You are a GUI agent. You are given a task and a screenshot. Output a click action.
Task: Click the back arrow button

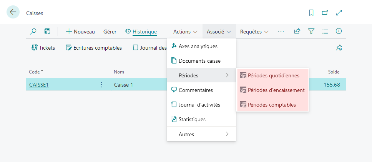(13, 12)
